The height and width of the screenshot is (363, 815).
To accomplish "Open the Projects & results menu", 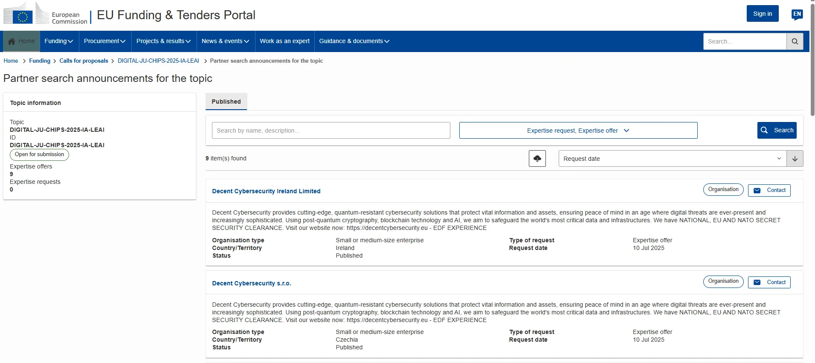I will (x=164, y=41).
